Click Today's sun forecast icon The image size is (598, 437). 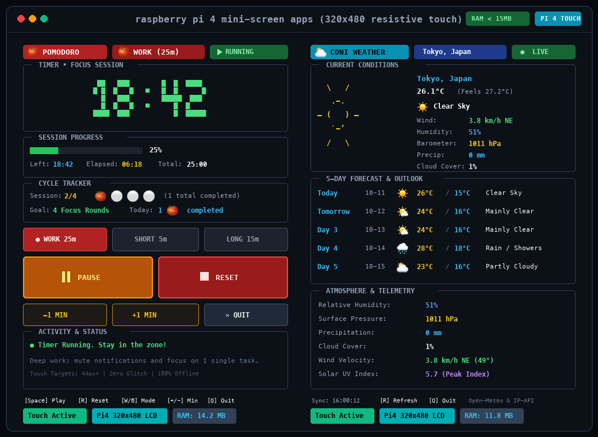(x=402, y=193)
